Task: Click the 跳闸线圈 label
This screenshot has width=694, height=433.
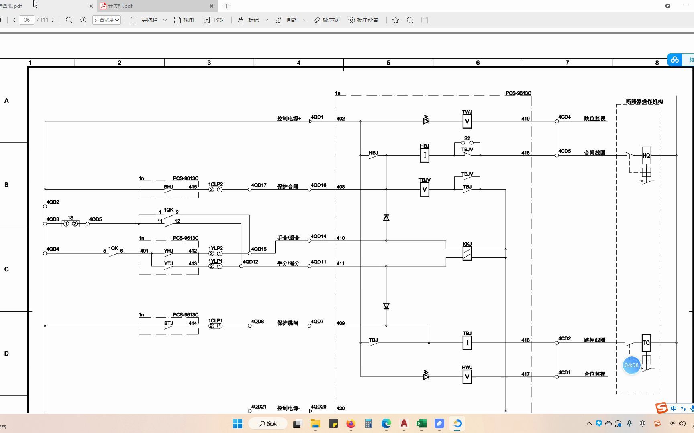Action: pyautogui.click(x=594, y=340)
